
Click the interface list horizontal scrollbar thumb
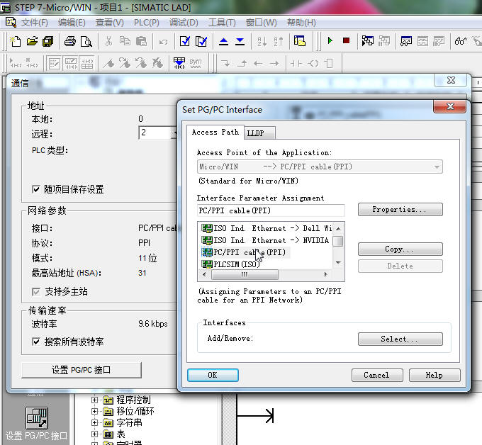(245, 274)
